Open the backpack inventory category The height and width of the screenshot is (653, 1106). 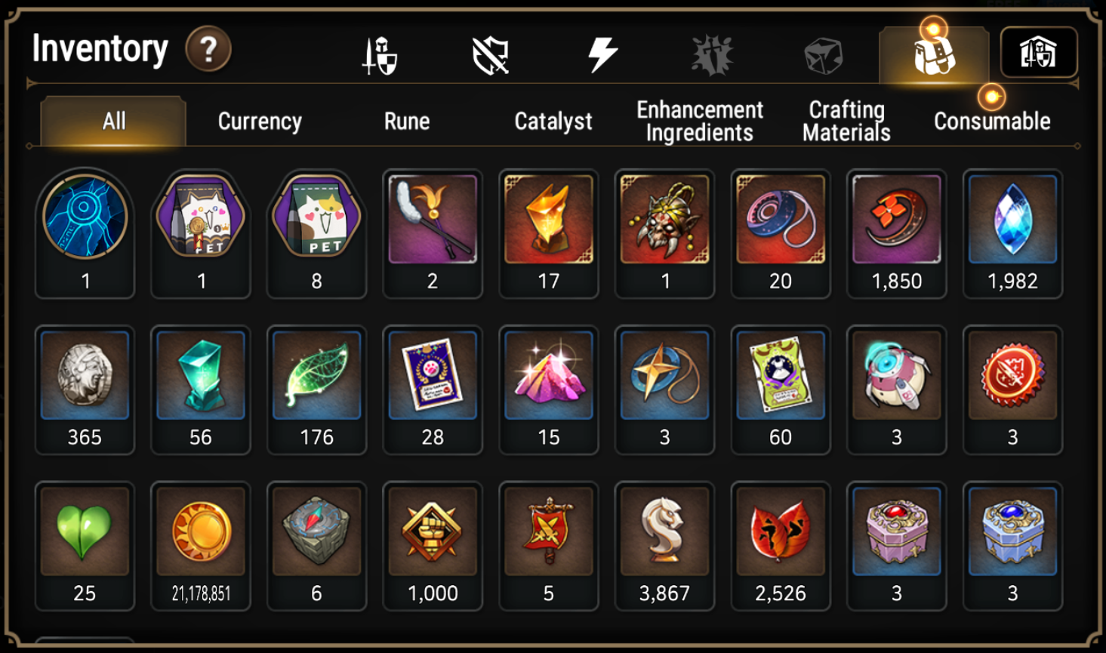(x=934, y=55)
